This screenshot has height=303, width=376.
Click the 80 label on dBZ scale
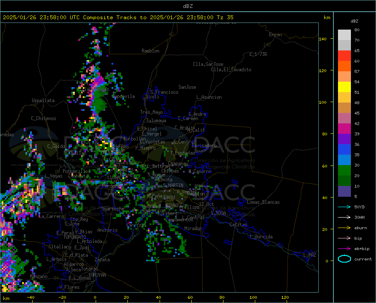[357, 30]
